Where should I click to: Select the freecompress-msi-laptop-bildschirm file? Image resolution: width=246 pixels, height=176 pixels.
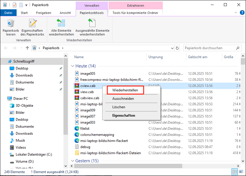click(x=112, y=80)
